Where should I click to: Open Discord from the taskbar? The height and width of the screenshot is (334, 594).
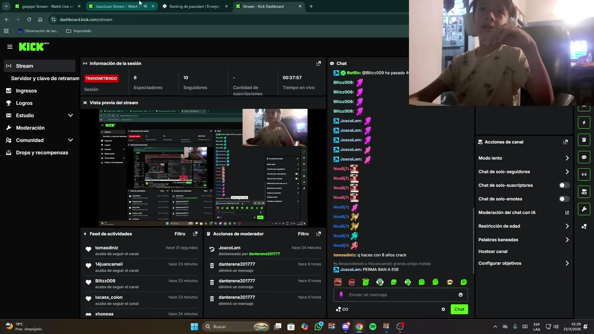click(345, 327)
